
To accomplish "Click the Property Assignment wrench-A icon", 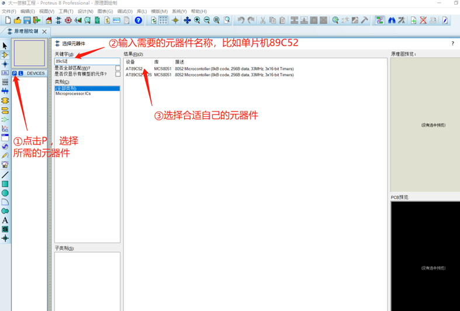I will 402,20.
